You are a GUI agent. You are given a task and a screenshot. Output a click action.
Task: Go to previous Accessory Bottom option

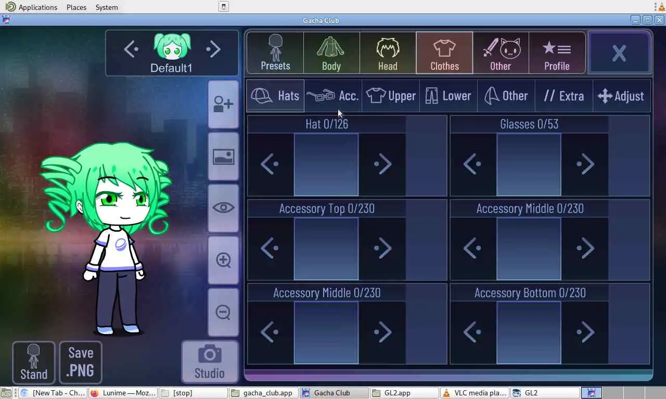point(473,332)
